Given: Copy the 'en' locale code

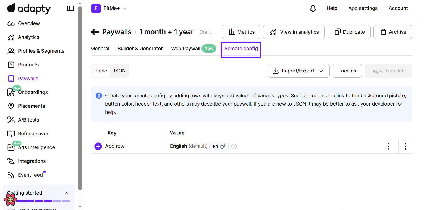Looking at the screenshot, I should 223,146.
